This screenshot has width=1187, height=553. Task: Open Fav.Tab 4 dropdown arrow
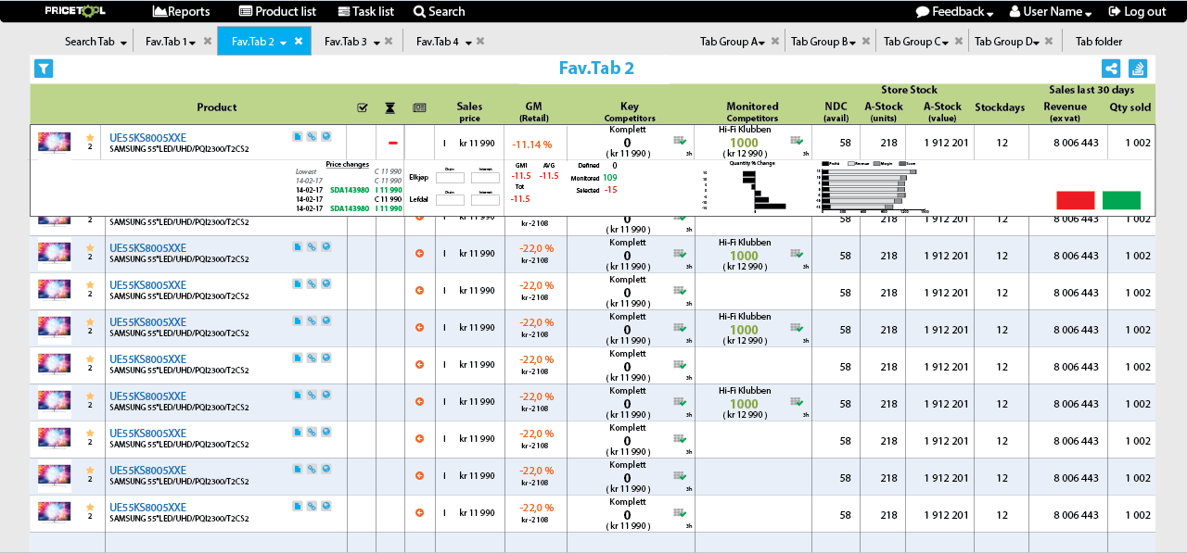coord(468,43)
